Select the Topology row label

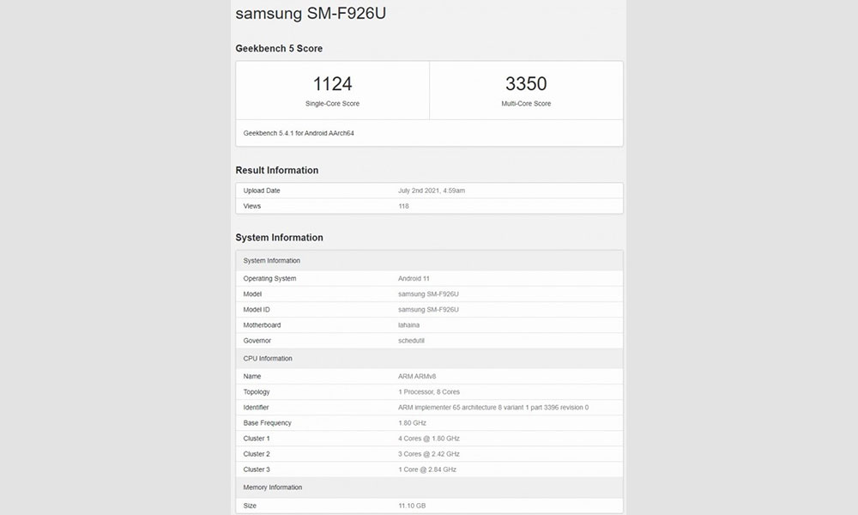click(x=257, y=392)
